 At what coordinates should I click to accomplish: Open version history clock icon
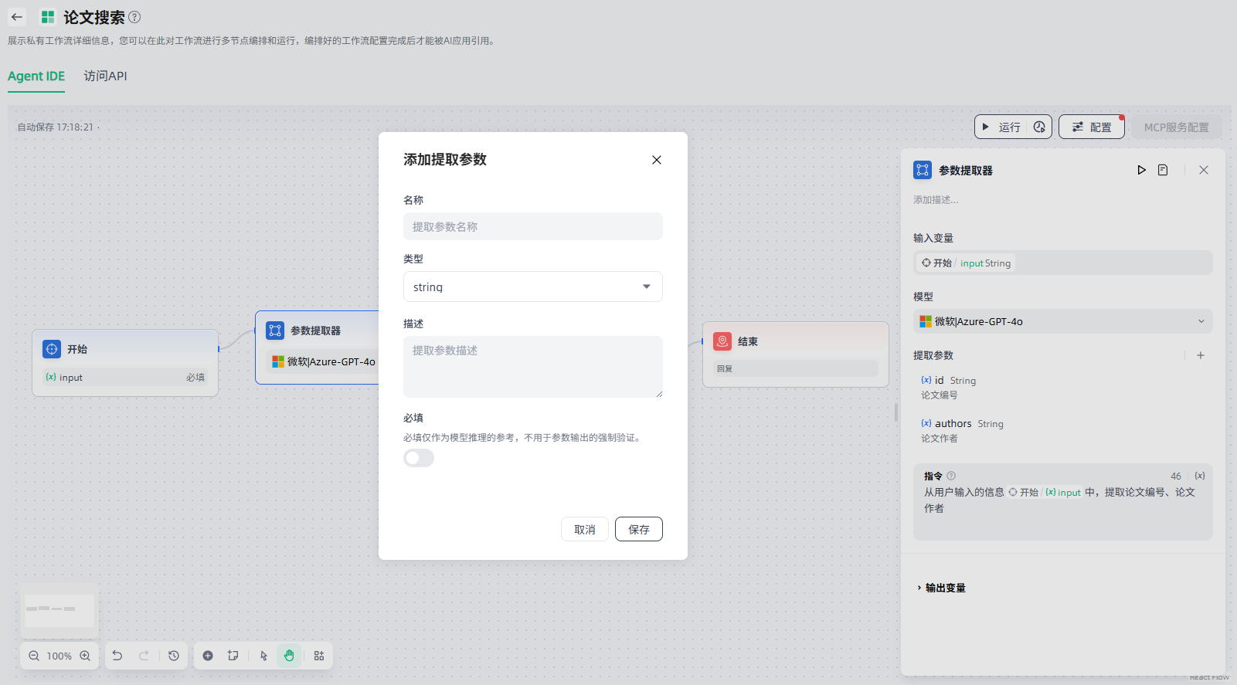(174, 656)
